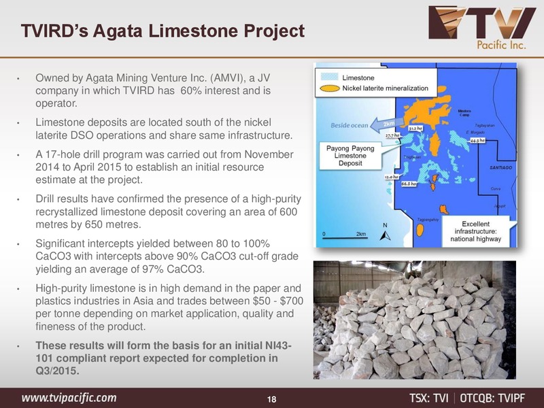Click the Limestone legend swatch on map
The width and height of the screenshot is (544, 408).
pyautogui.click(x=329, y=77)
